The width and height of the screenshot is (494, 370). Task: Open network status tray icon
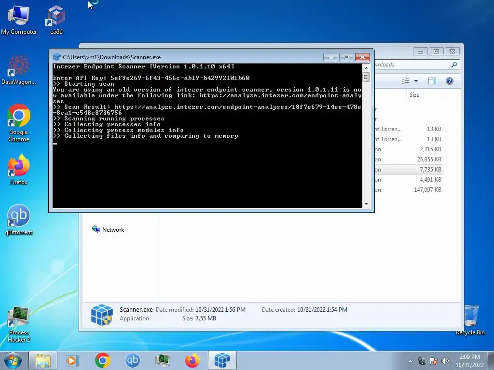coord(422,361)
